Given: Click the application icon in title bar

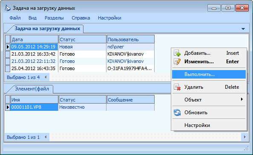Looking at the screenshot, I should [x=7, y=8].
